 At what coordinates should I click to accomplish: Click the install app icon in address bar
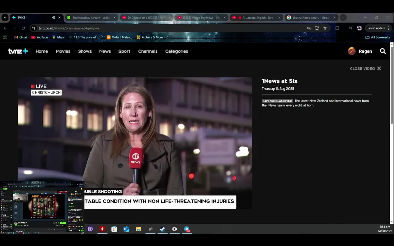pos(317,28)
